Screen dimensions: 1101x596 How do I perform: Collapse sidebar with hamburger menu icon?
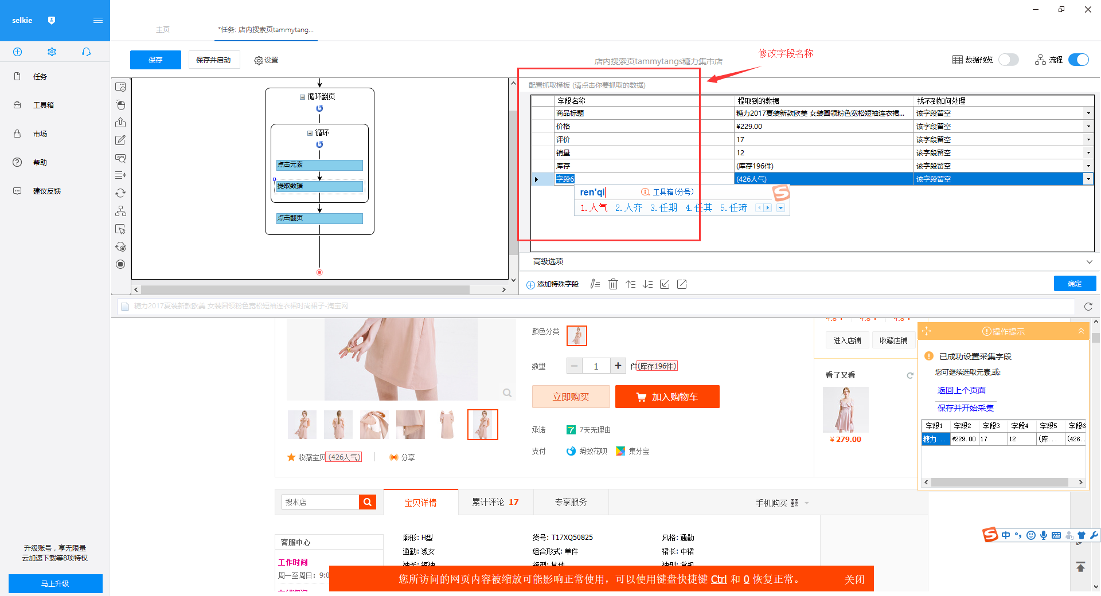pyautogui.click(x=98, y=21)
